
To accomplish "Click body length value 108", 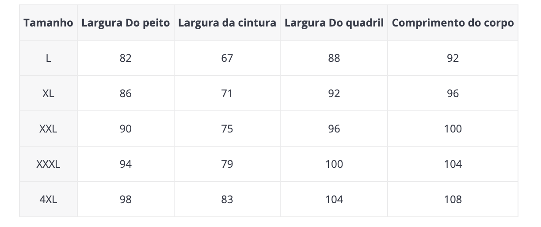I will click(x=453, y=200).
